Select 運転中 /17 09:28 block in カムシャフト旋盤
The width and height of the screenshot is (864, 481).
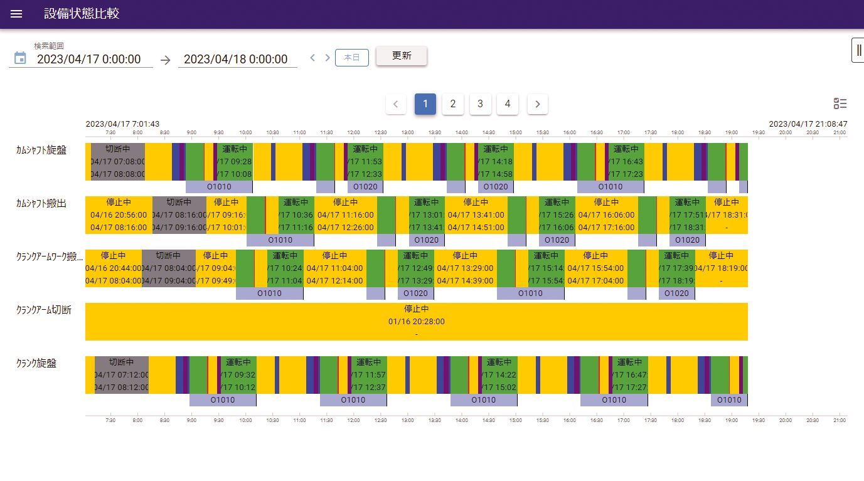point(235,162)
